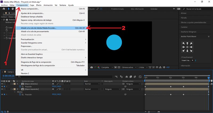Select the Hand tool
213x113 pixels.
(13, 9)
